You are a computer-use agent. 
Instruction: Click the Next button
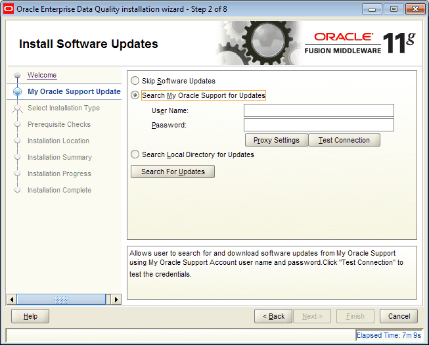click(312, 316)
